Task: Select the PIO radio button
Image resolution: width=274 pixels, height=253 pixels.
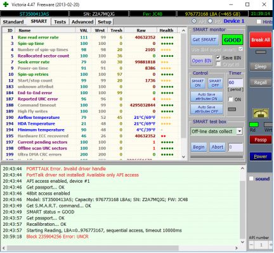Action: tap(210, 21)
